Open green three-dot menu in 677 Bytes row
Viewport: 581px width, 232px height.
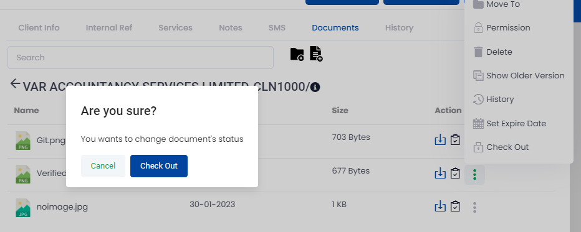(x=474, y=174)
